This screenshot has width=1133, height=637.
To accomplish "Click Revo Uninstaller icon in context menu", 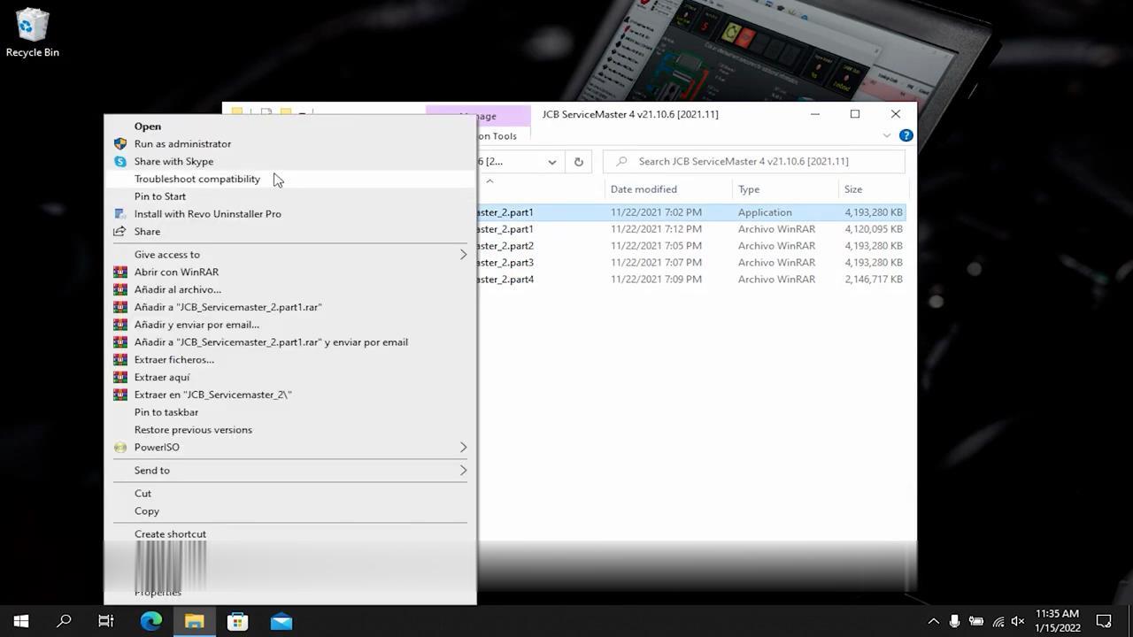I will [120, 213].
